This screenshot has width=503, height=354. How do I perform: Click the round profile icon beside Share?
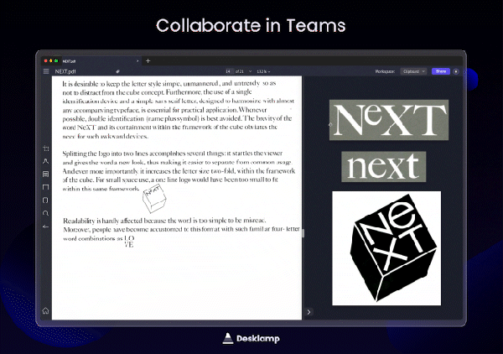(456, 71)
